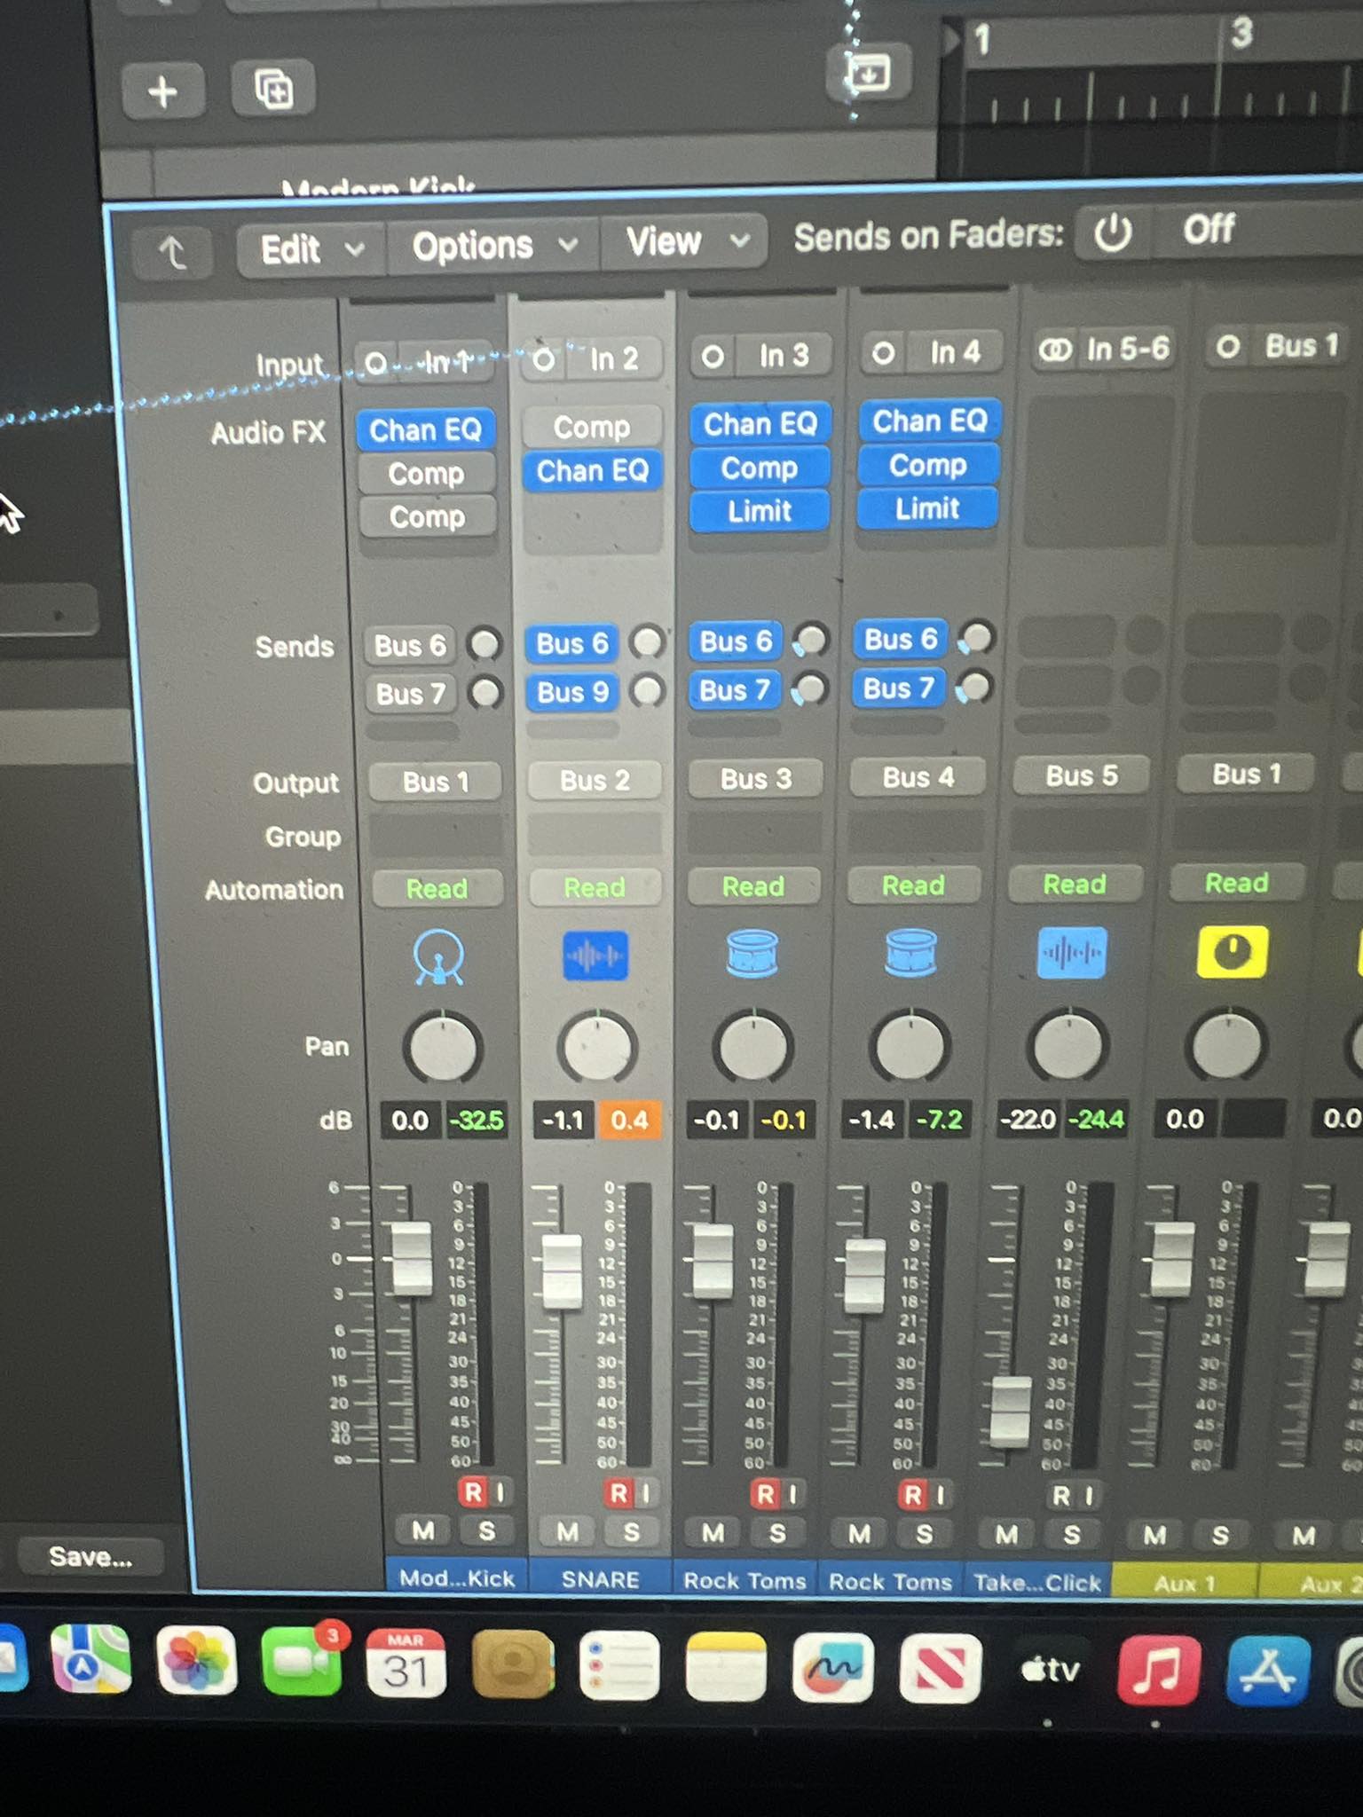
Task: Open the Apple TV app in the Dock
Action: (x=1050, y=1670)
